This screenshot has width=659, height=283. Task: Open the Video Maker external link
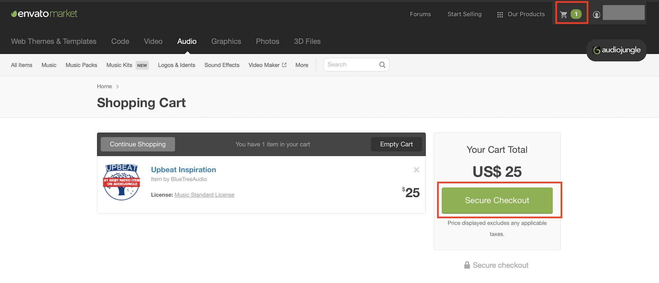(267, 65)
